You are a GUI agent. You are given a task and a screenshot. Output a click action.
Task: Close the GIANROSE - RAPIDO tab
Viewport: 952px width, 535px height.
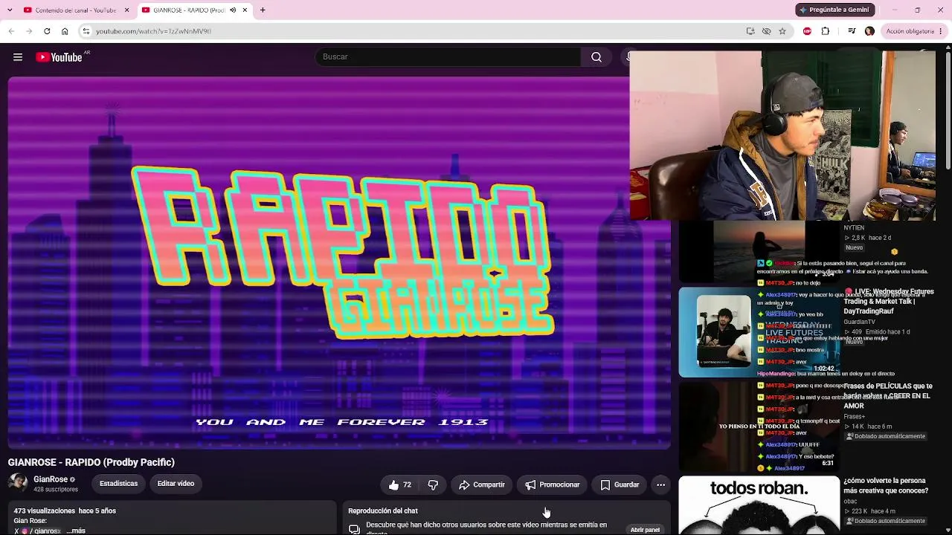point(245,10)
